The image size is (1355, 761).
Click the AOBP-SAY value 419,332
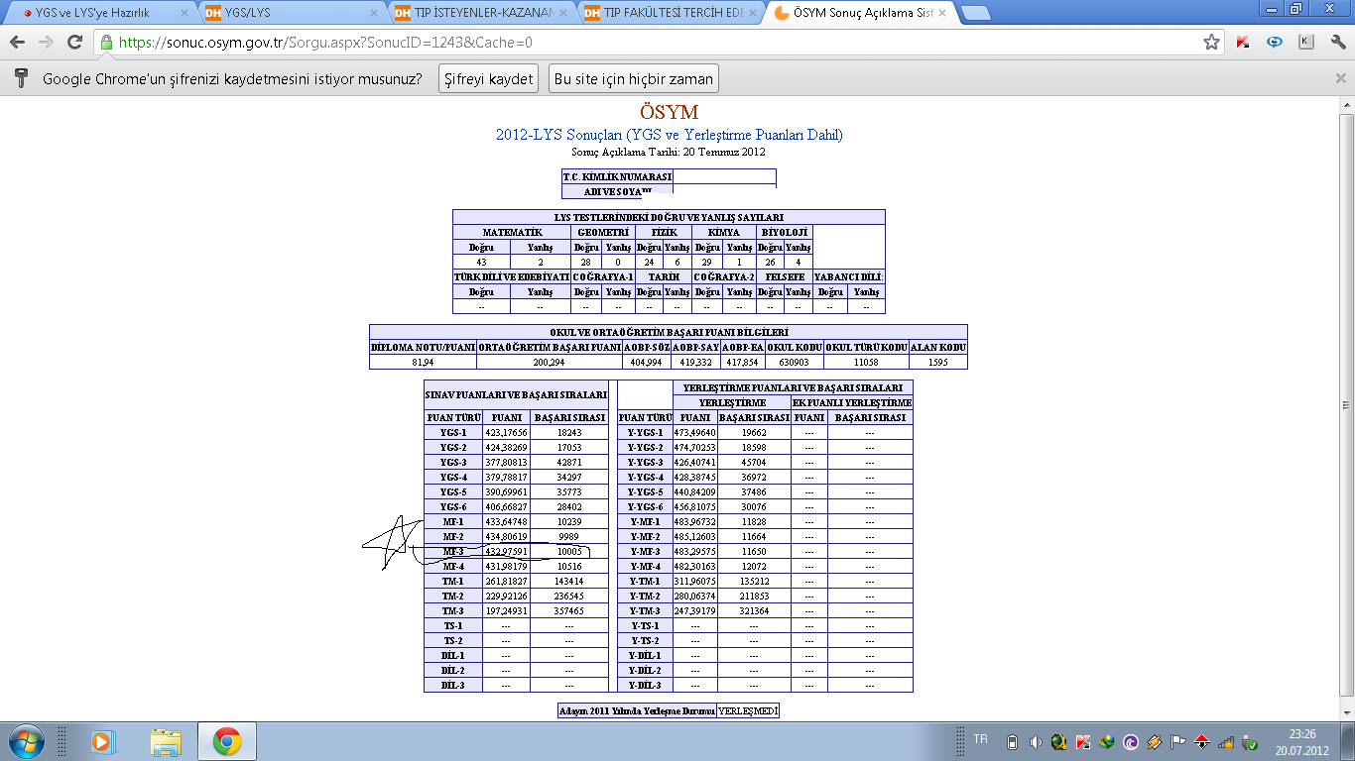pyautogui.click(x=695, y=363)
